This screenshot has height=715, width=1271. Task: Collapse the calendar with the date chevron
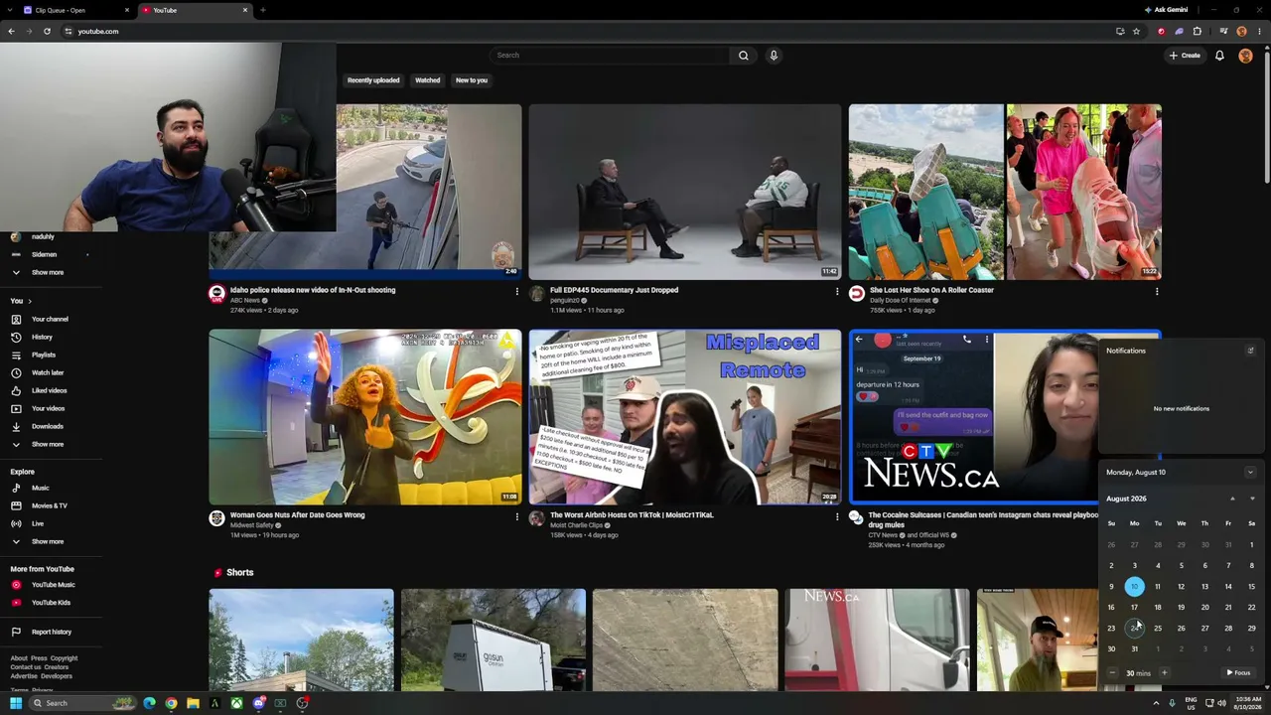point(1250,473)
